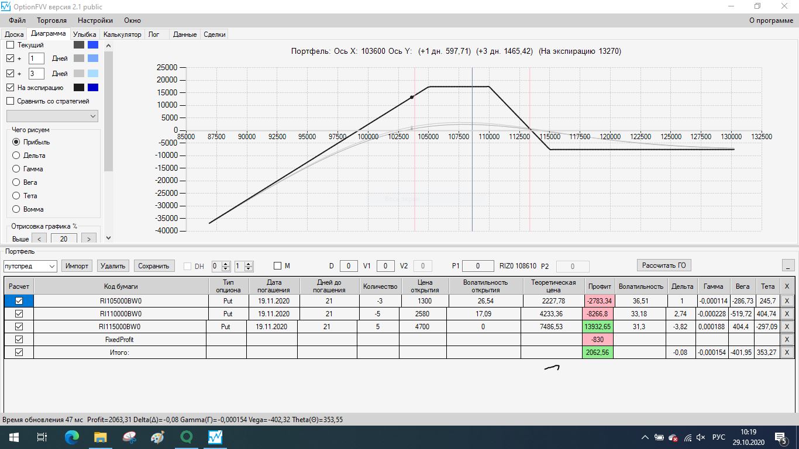Open Task View in the taskbar
Screen dimensions: 799x449
pos(42,437)
